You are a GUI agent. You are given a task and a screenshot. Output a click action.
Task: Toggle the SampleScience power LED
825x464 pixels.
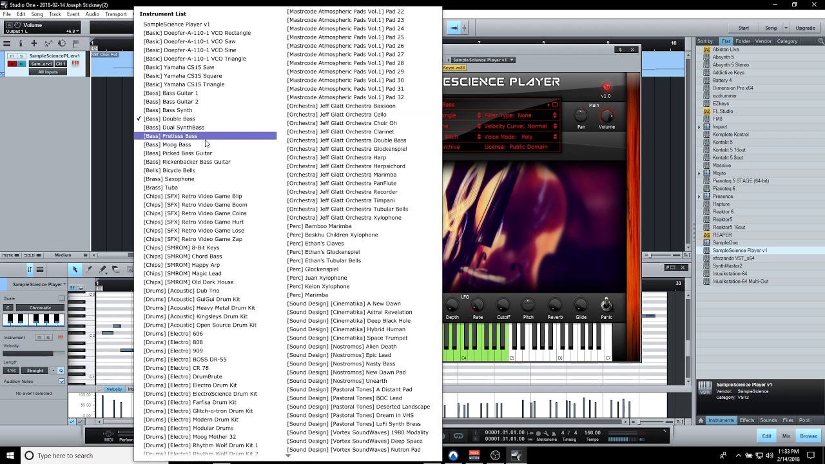click(x=607, y=86)
